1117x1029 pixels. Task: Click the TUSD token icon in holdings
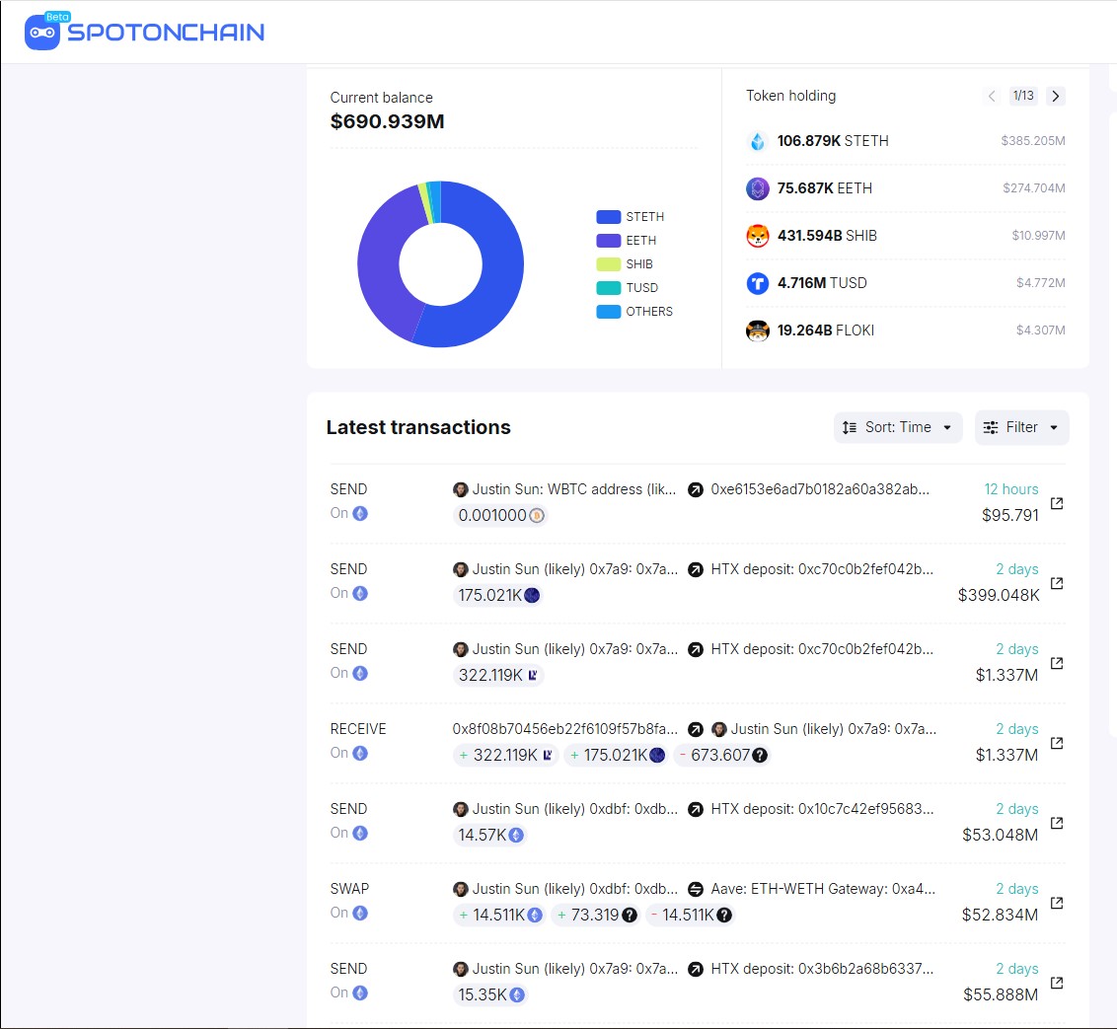click(x=757, y=283)
